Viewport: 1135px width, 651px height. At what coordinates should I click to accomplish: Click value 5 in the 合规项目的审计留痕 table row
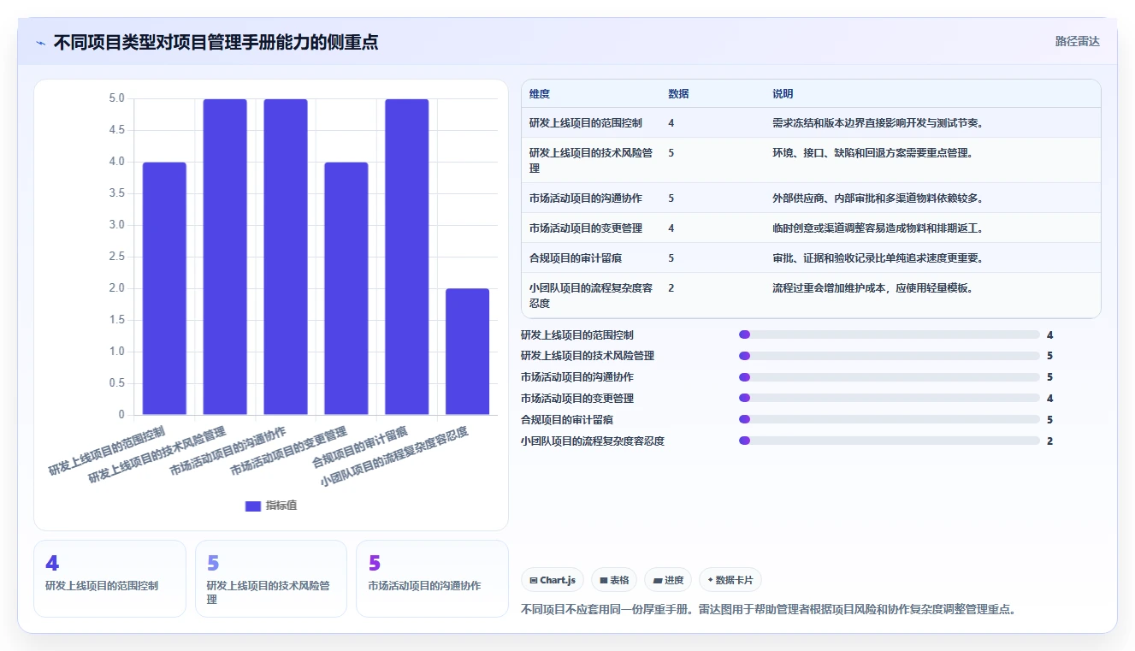pos(671,257)
